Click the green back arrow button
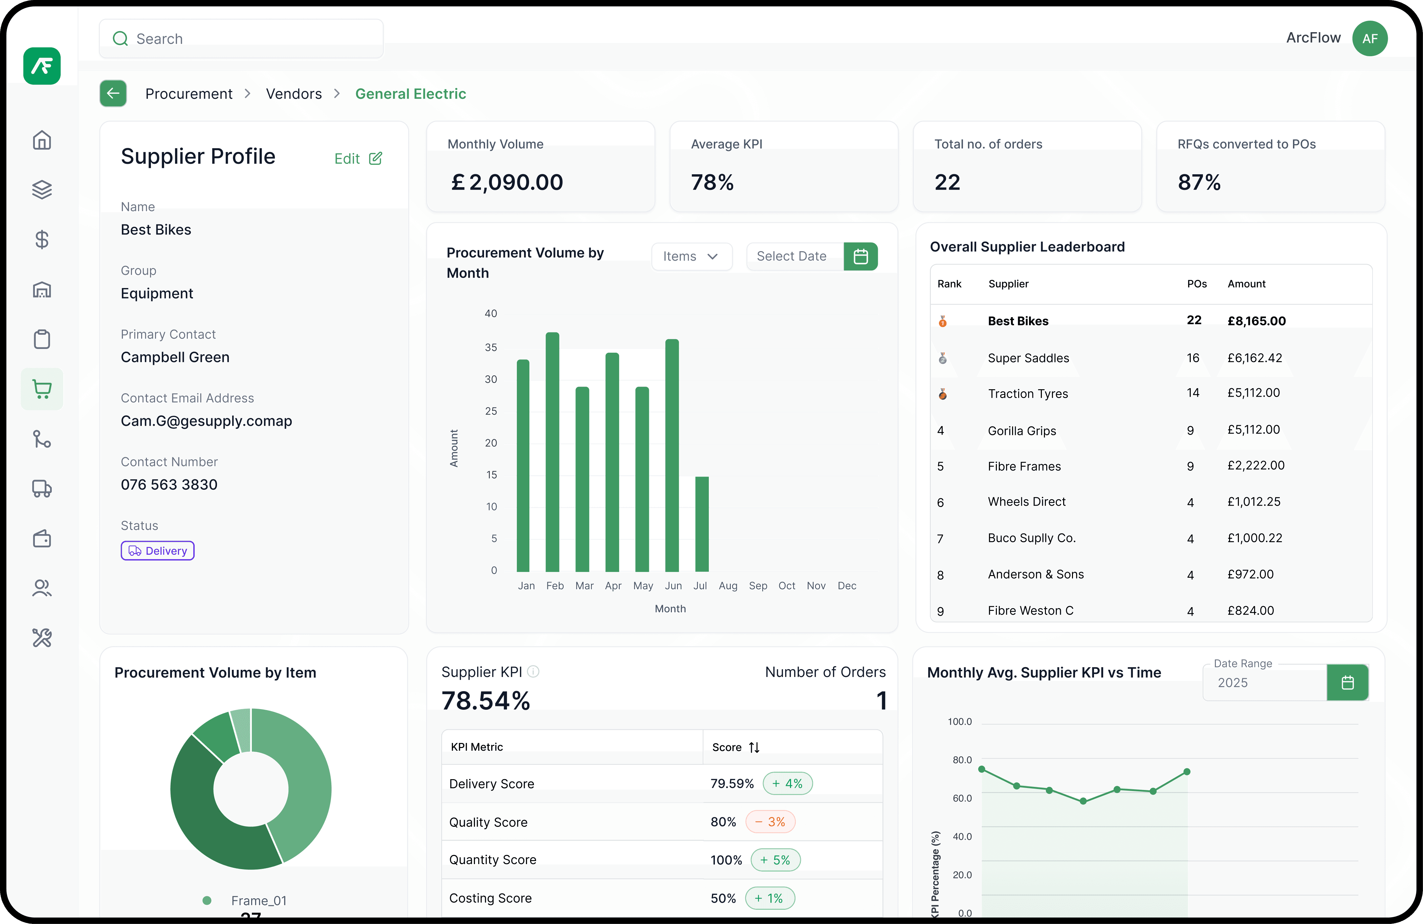This screenshot has height=924, width=1423. click(113, 94)
